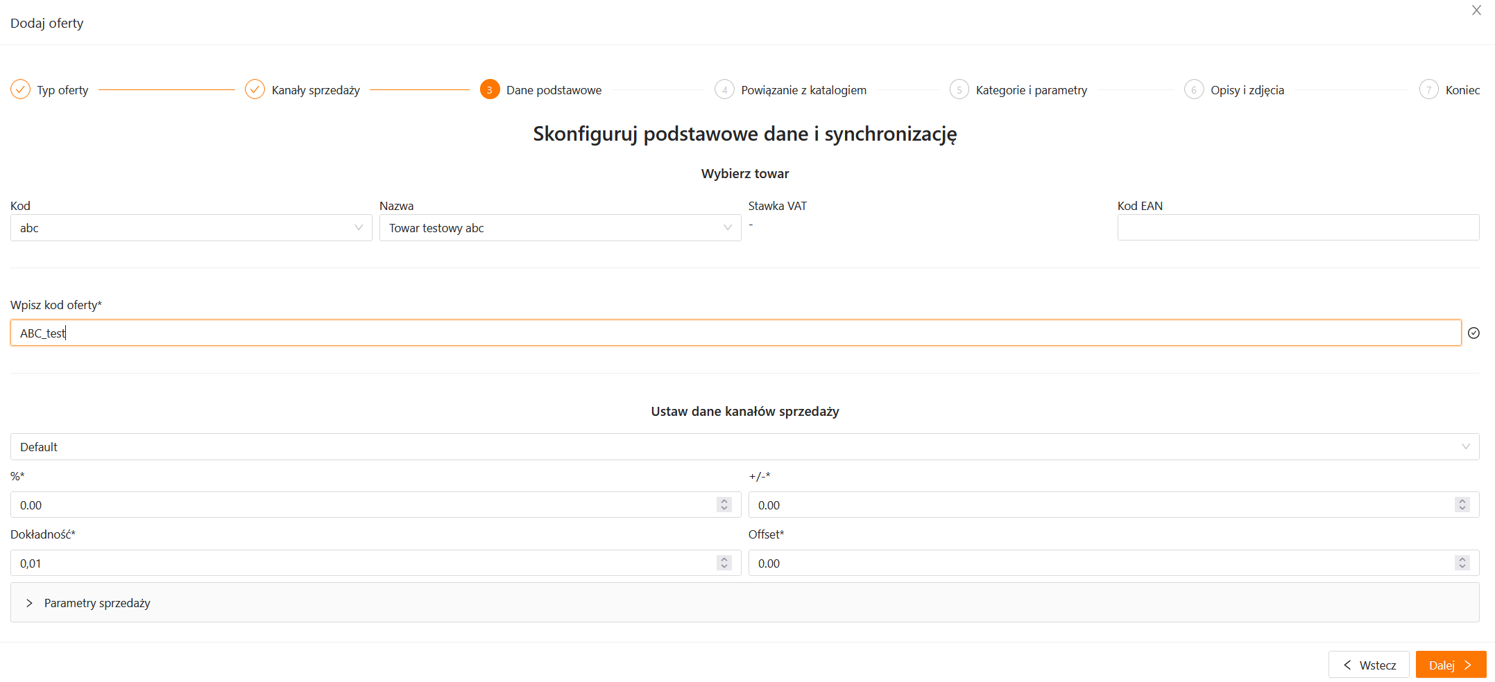
Task: Click step 6 Opisy i zdjęcia circle
Action: [1193, 89]
